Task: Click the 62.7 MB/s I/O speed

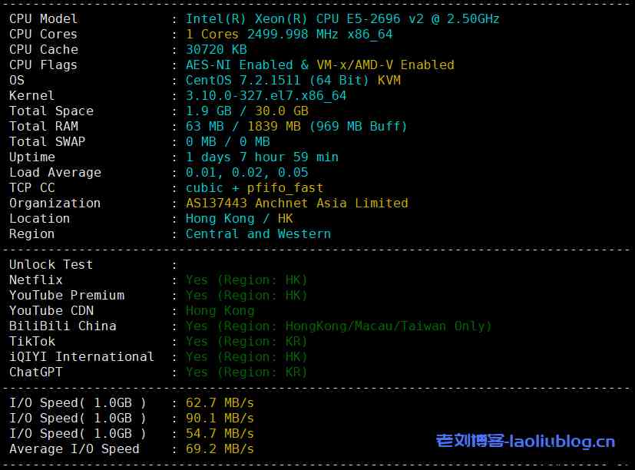Action: (220, 404)
